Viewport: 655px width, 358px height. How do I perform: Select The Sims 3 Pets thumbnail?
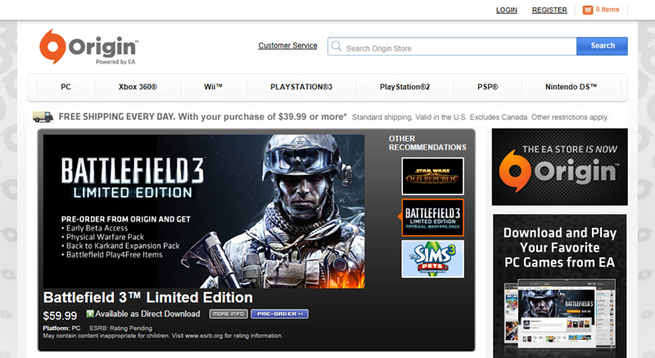[433, 259]
